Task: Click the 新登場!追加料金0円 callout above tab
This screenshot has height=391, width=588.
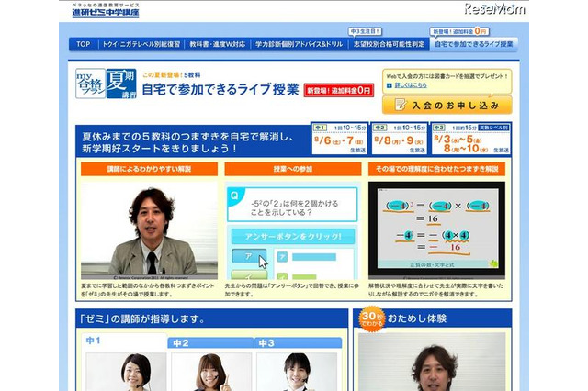Action: 459,31
